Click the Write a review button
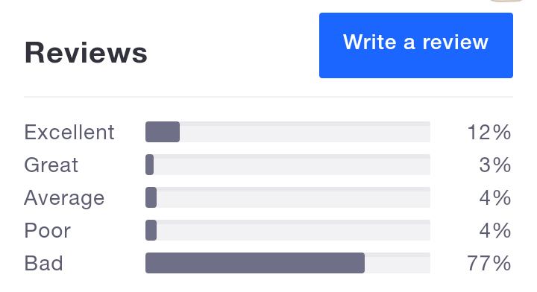Screen dimensions: 537x292 [x=415, y=45]
